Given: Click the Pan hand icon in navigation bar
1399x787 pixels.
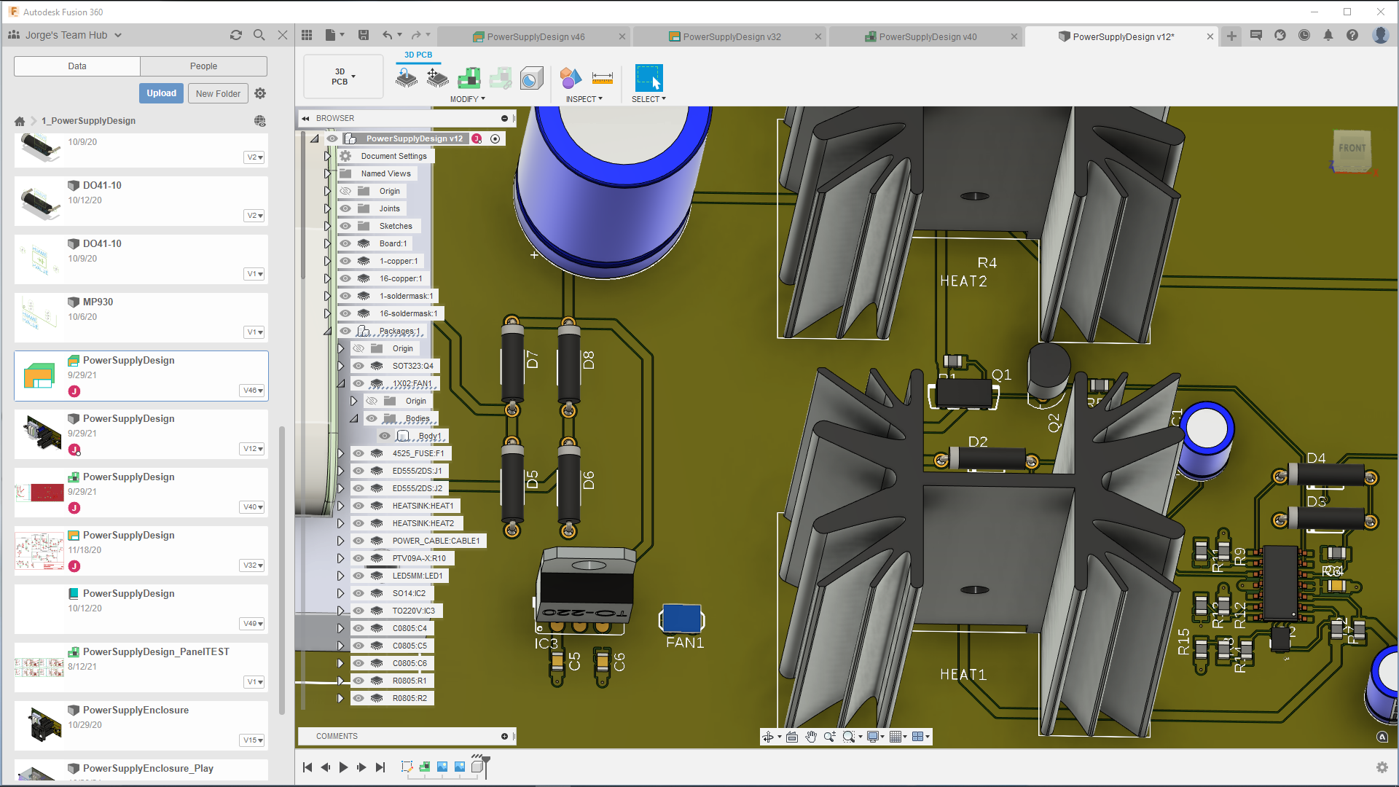Looking at the screenshot, I should point(811,737).
